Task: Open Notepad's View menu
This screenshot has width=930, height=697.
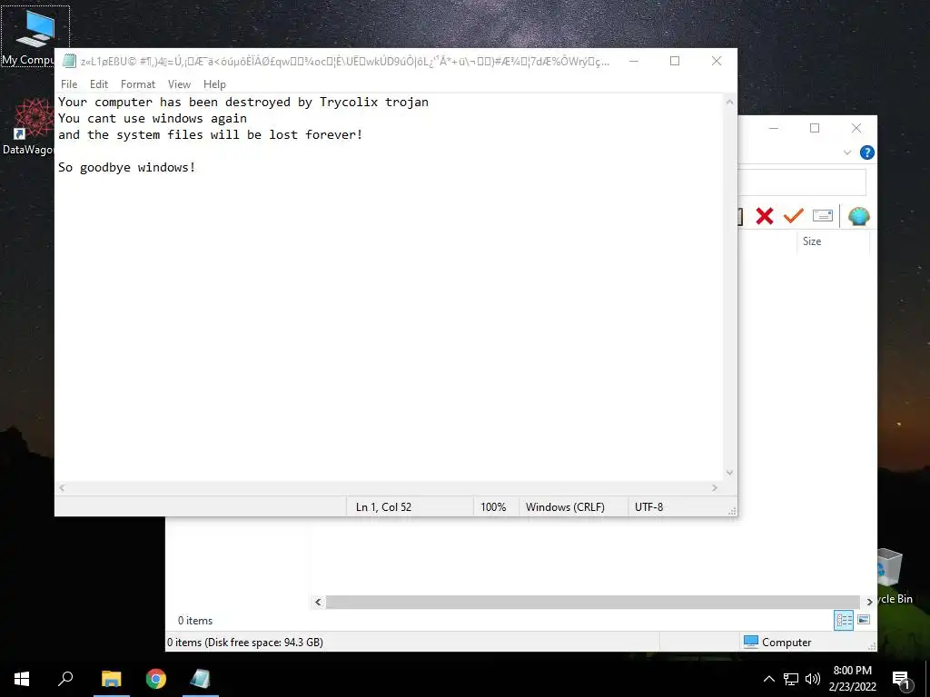Action: 179,84
